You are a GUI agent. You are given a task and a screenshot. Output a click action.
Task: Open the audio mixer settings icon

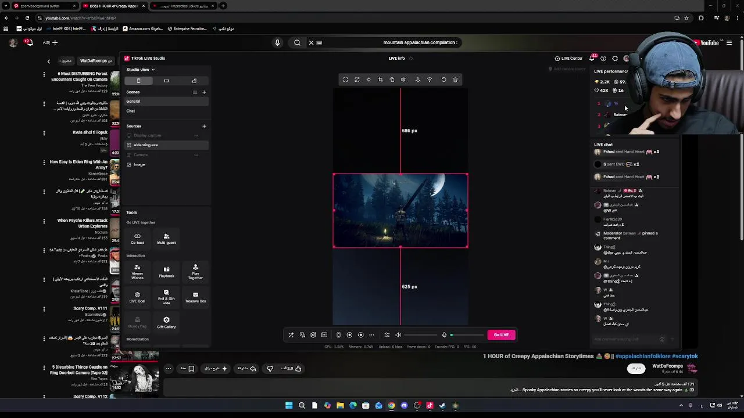(x=387, y=335)
